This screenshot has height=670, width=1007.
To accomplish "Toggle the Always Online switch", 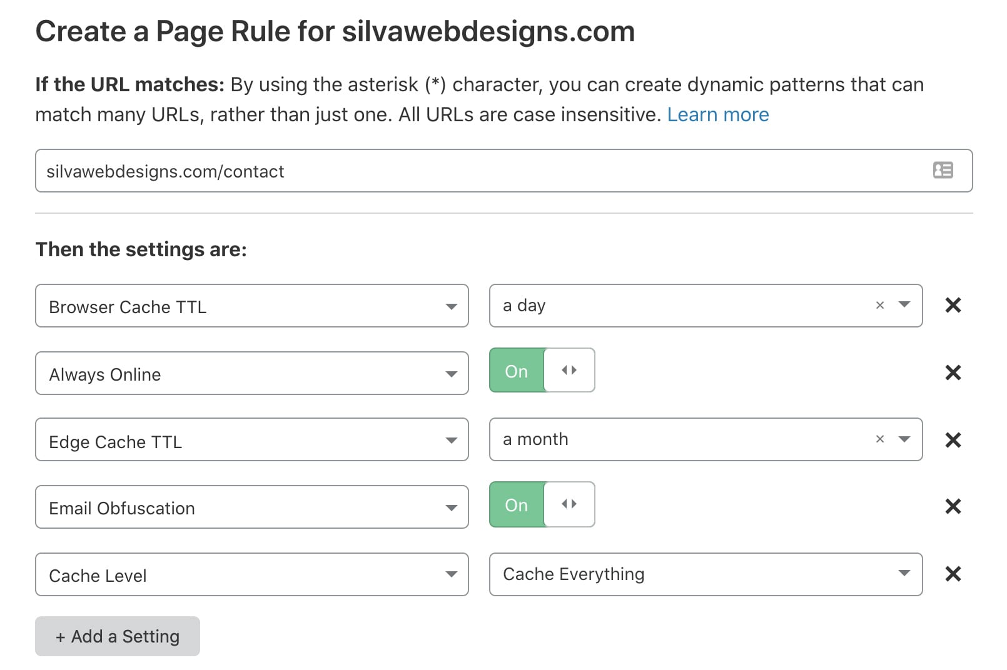I will [x=542, y=370].
